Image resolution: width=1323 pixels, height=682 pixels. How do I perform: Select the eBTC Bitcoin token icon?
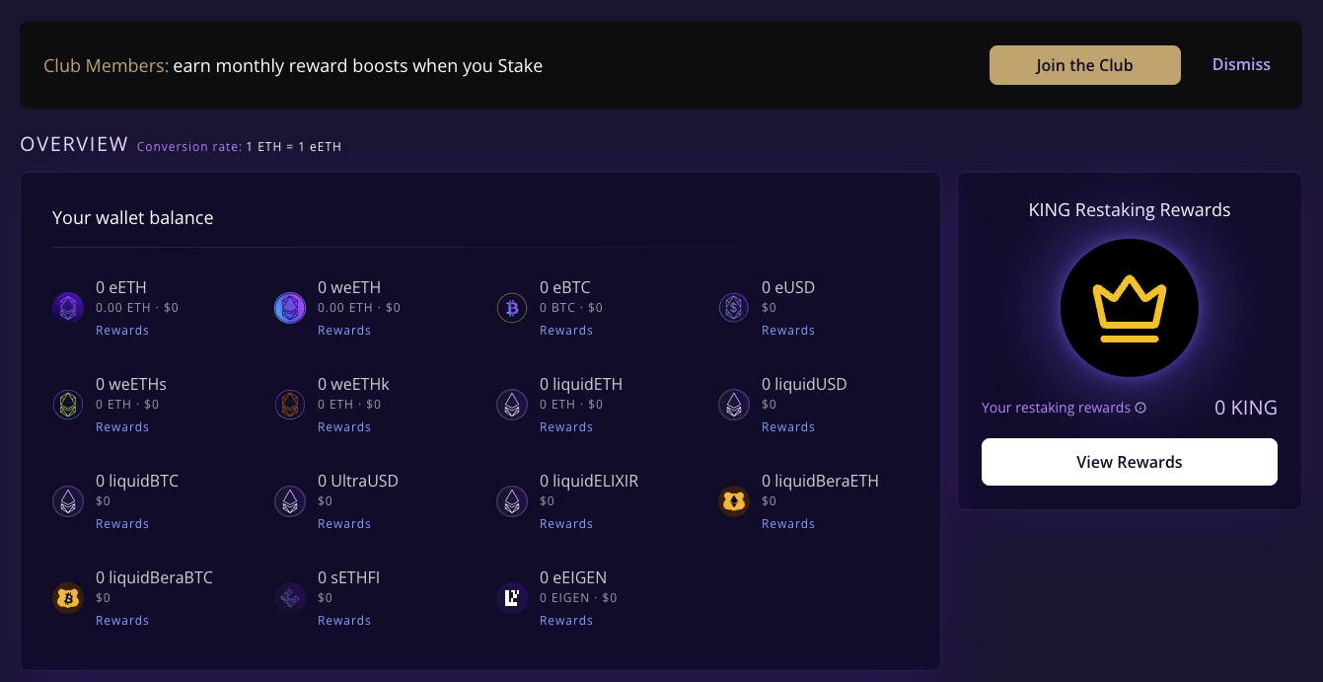[512, 307]
